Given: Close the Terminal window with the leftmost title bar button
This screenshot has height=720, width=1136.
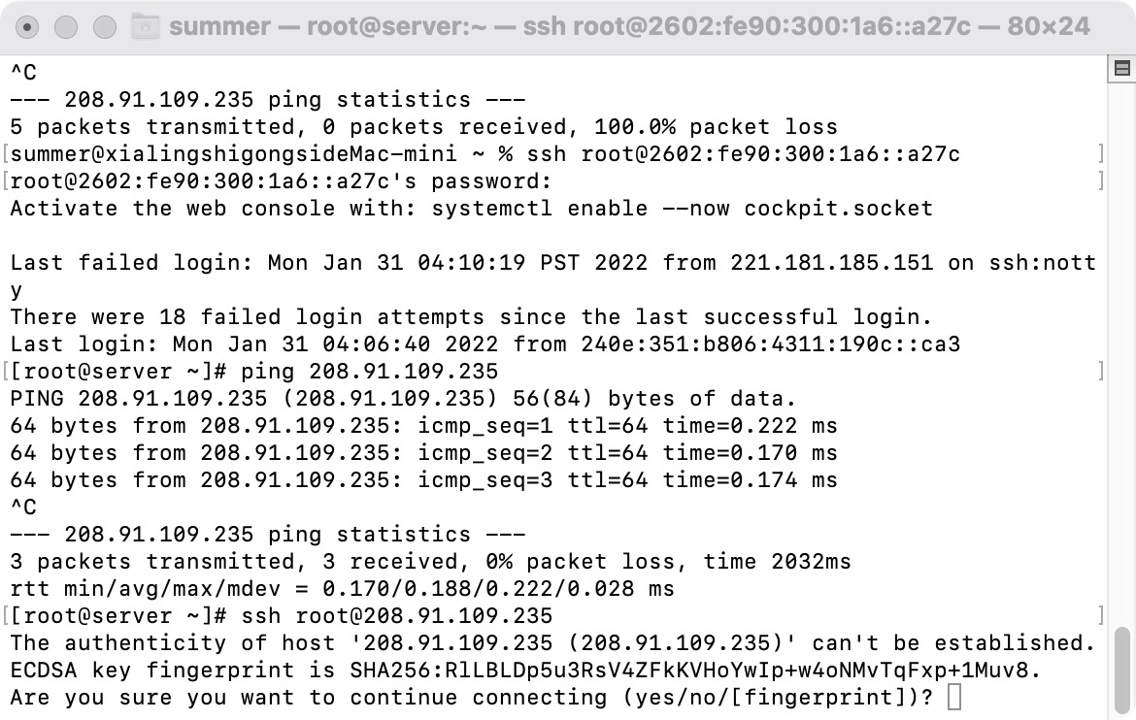Looking at the screenshot, I should pyautogui.click(x=27, y=27).
